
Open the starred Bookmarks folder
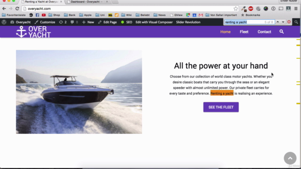pos(251,15)
